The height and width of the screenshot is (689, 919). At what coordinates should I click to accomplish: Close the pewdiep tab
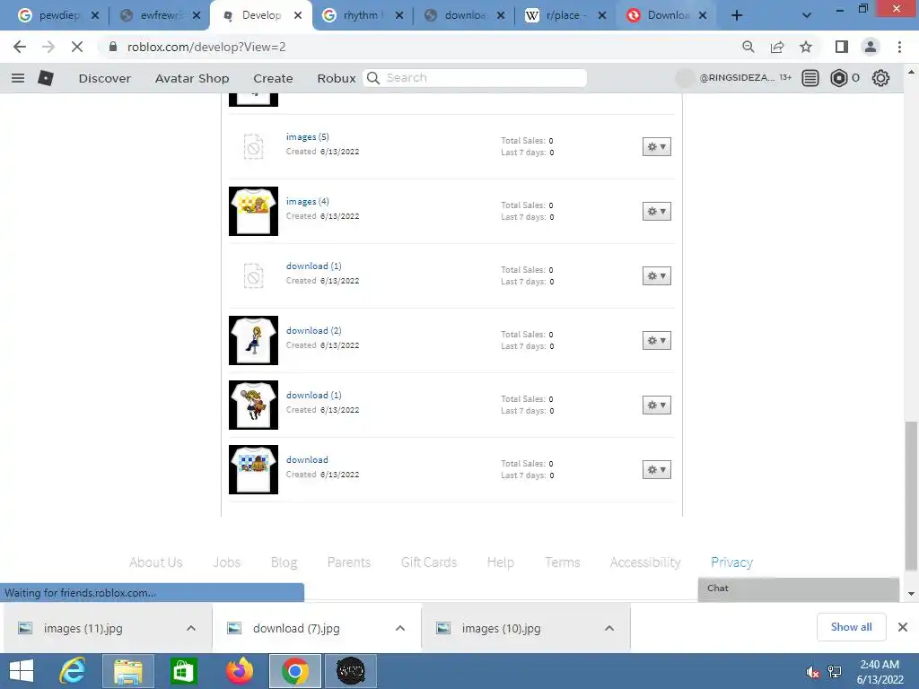pyautogui.click(x=95, y=15)
